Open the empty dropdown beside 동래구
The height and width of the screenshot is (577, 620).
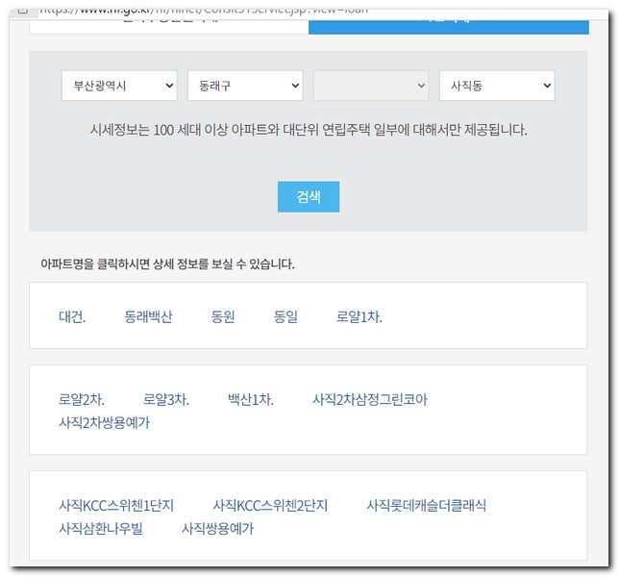click(371, 86)
